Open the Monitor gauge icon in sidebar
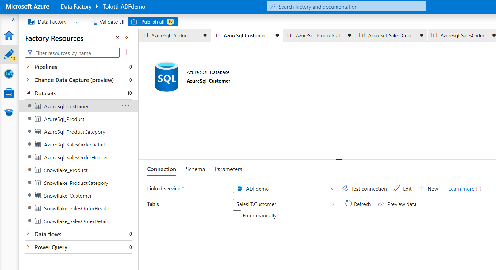Screen dimensions: 496x270 tap(9, 74)
